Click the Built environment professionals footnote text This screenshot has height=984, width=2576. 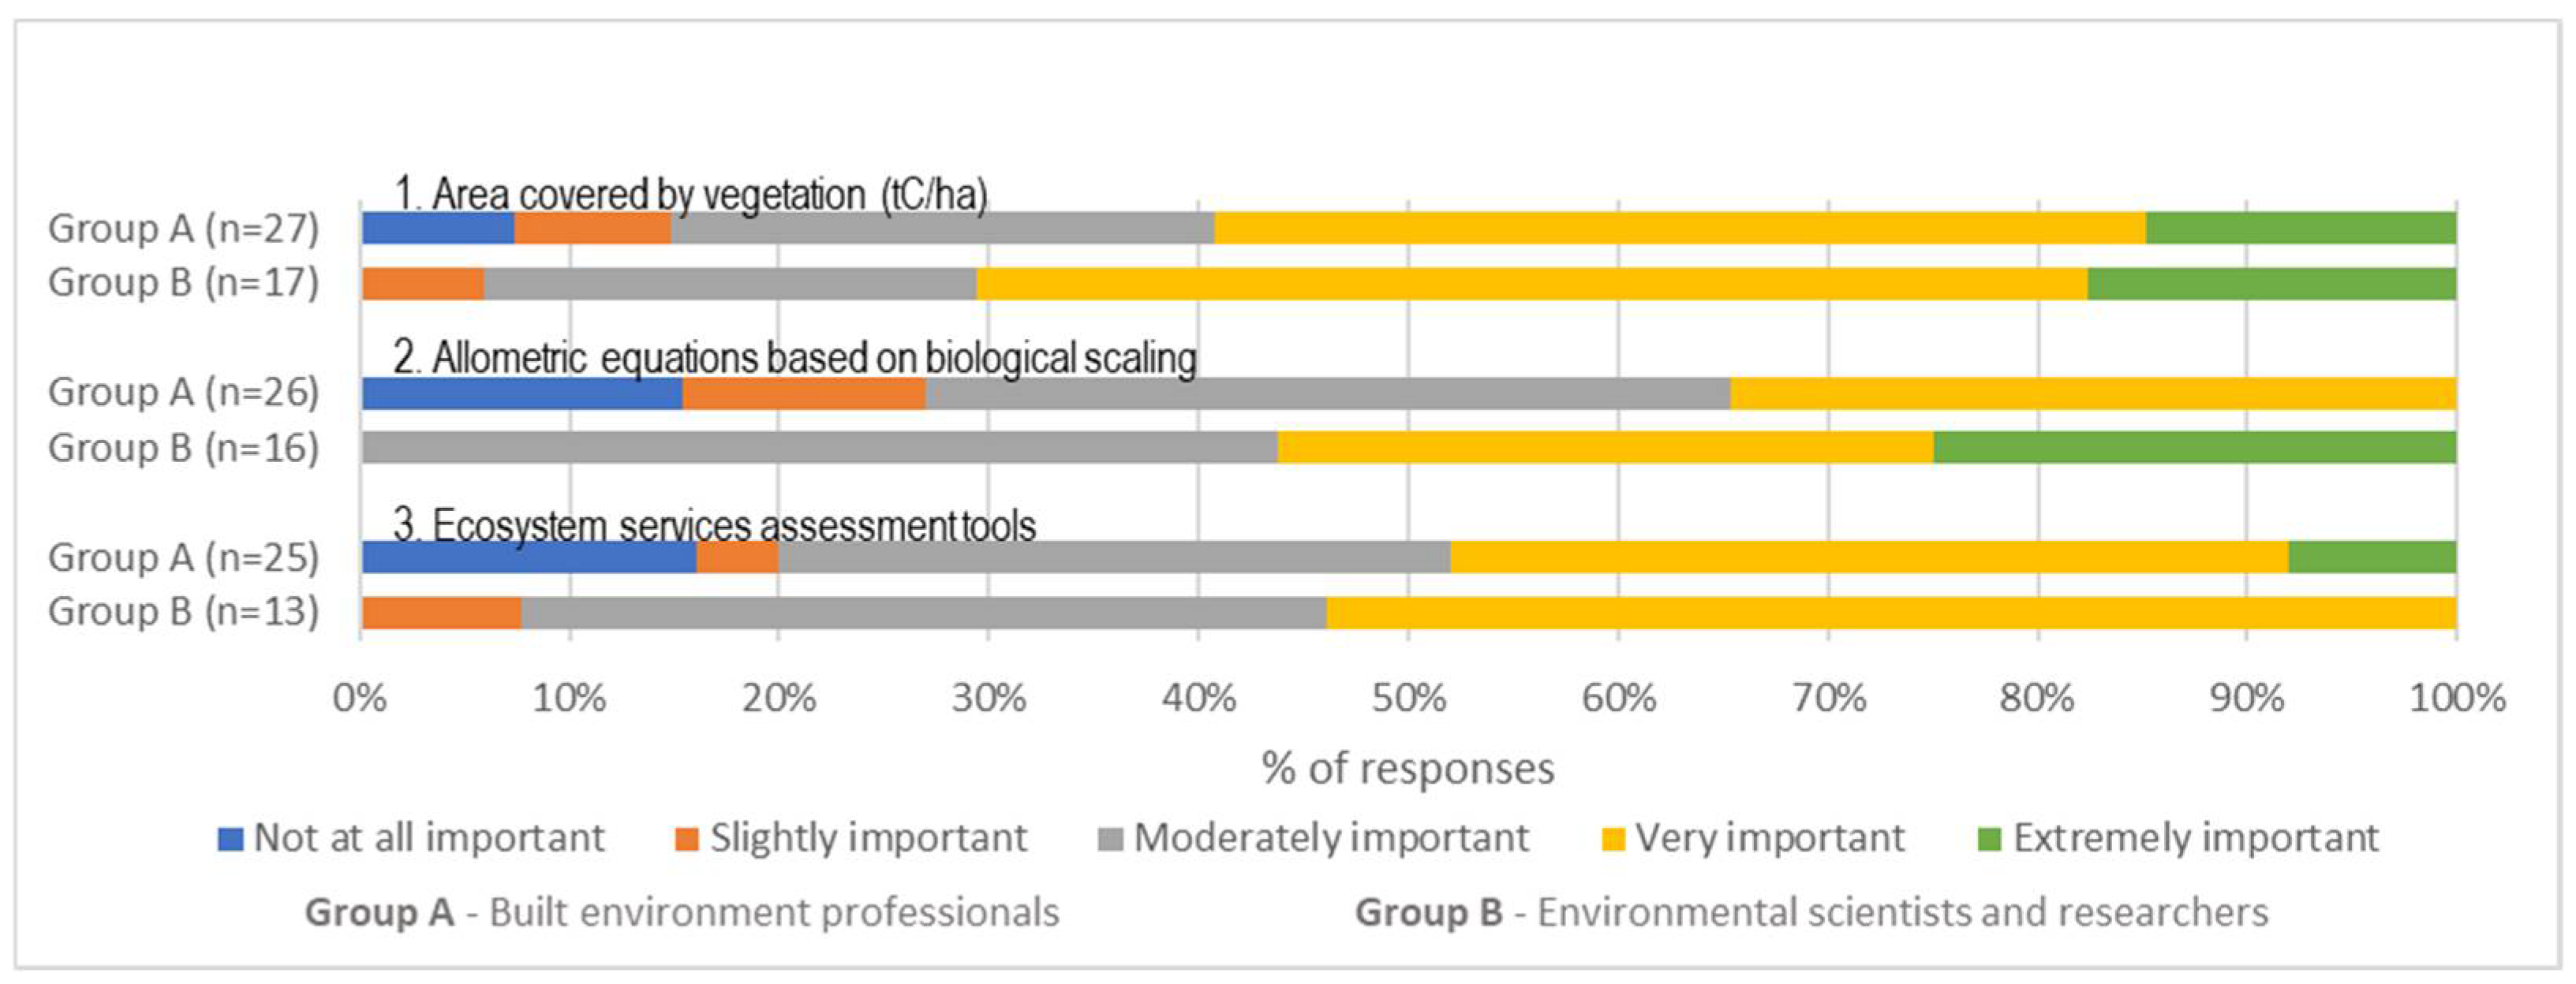(774, 913)
